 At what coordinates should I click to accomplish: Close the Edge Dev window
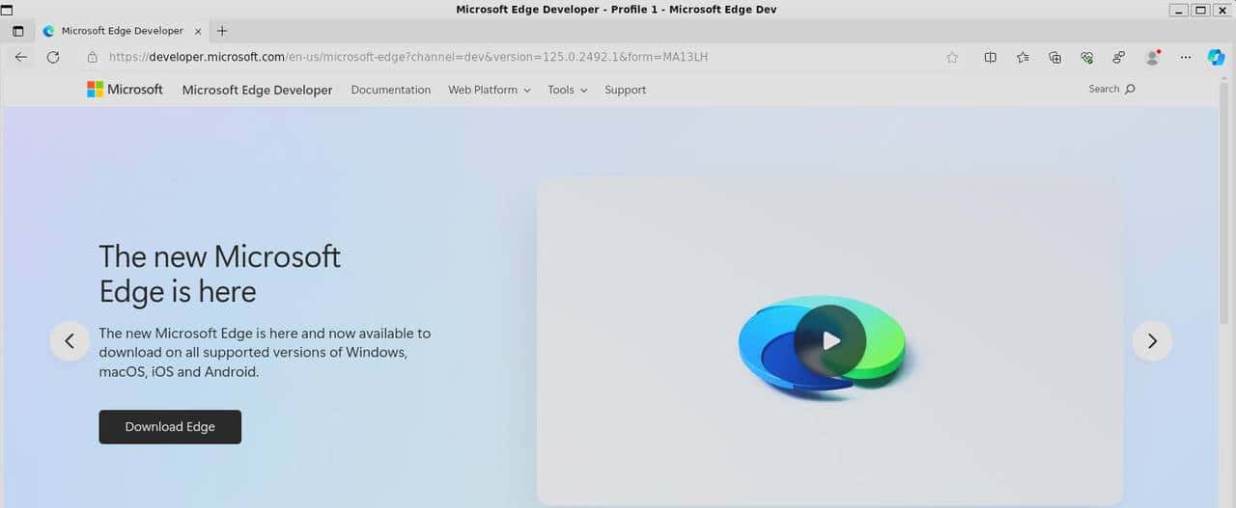[x=1223, y=10]
